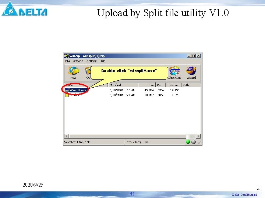The height and width of the screenshot is (198, 265).
Task: Open the Options menu
Action: [91, 61]
